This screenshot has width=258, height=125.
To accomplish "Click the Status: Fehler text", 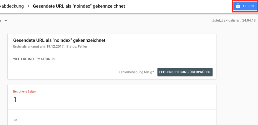I will (77, 46).
